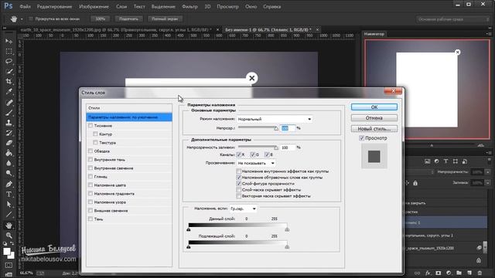Image resolution: width=495 pixels, height=278 pixels.
Task: Click the new adjustment layer icon
Action: pyautogui.click(x=449, y=273)
